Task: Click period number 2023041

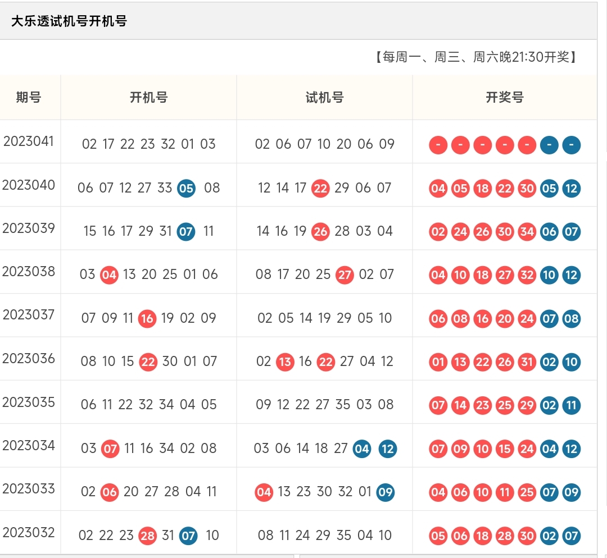Action: (x=29, y=141)
